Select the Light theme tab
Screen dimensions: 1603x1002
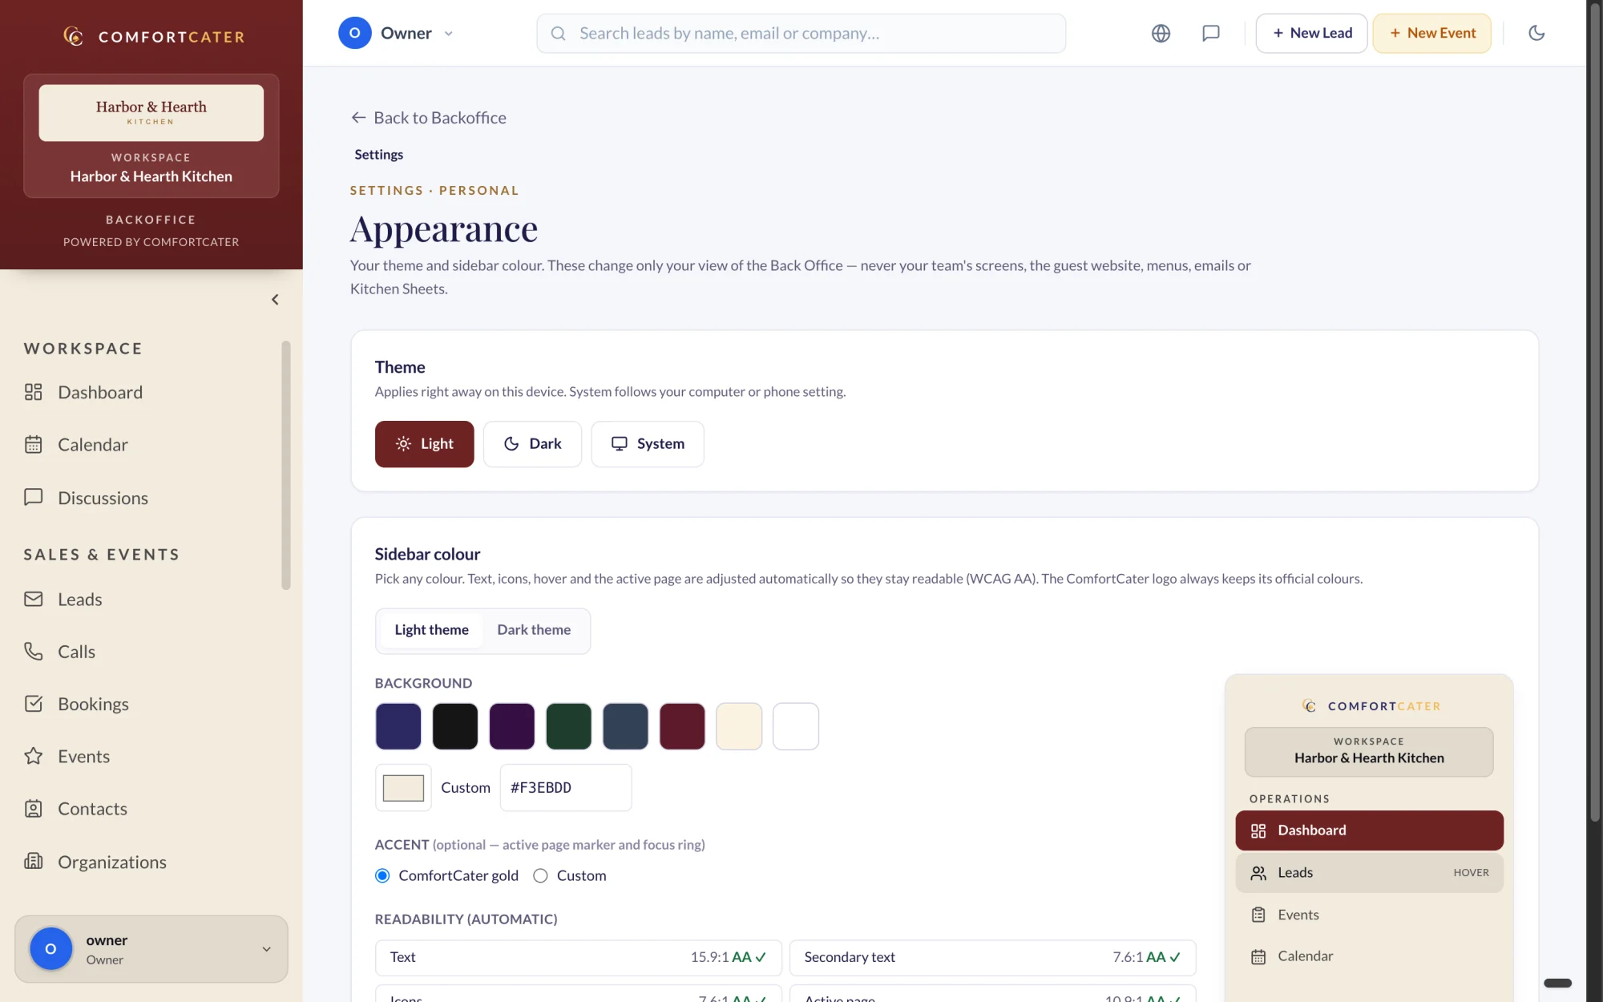[431, 630]
